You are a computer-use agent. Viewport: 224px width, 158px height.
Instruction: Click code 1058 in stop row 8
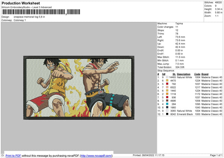[197, 101]
